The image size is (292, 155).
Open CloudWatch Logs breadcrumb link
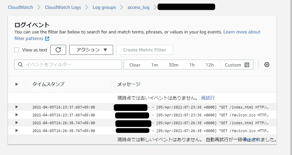point(63,7)
